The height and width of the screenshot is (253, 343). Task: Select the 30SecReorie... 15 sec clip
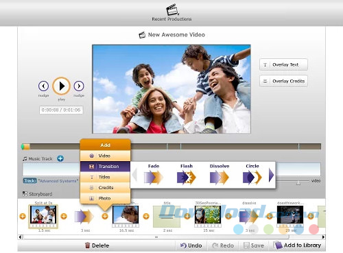coord(208,217)
